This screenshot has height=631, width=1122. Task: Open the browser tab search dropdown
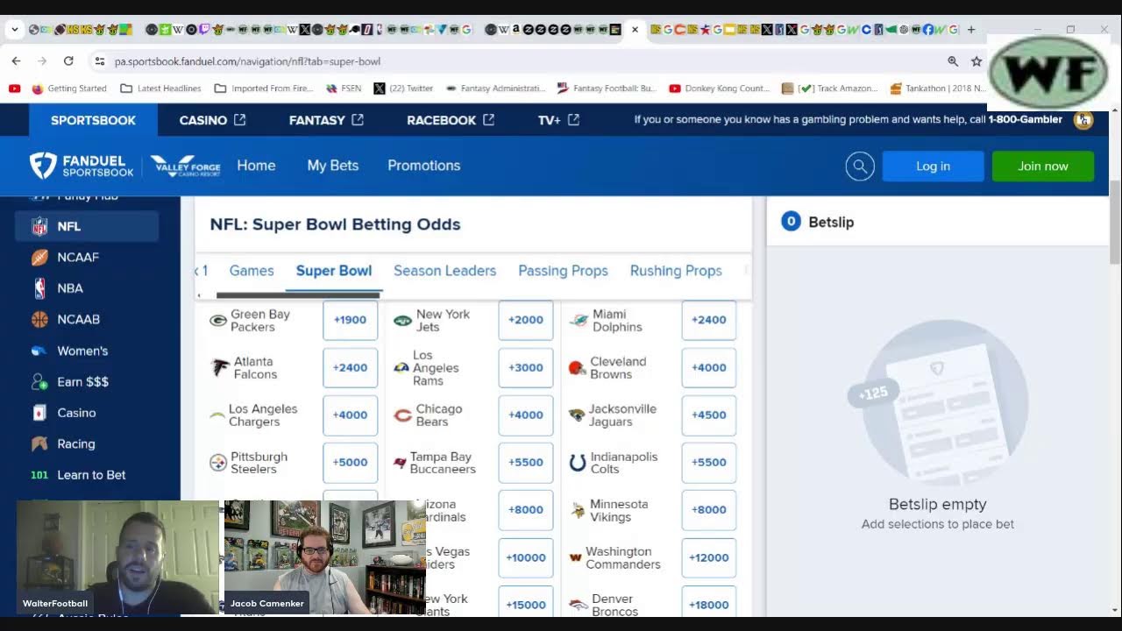tap(14, 30)
